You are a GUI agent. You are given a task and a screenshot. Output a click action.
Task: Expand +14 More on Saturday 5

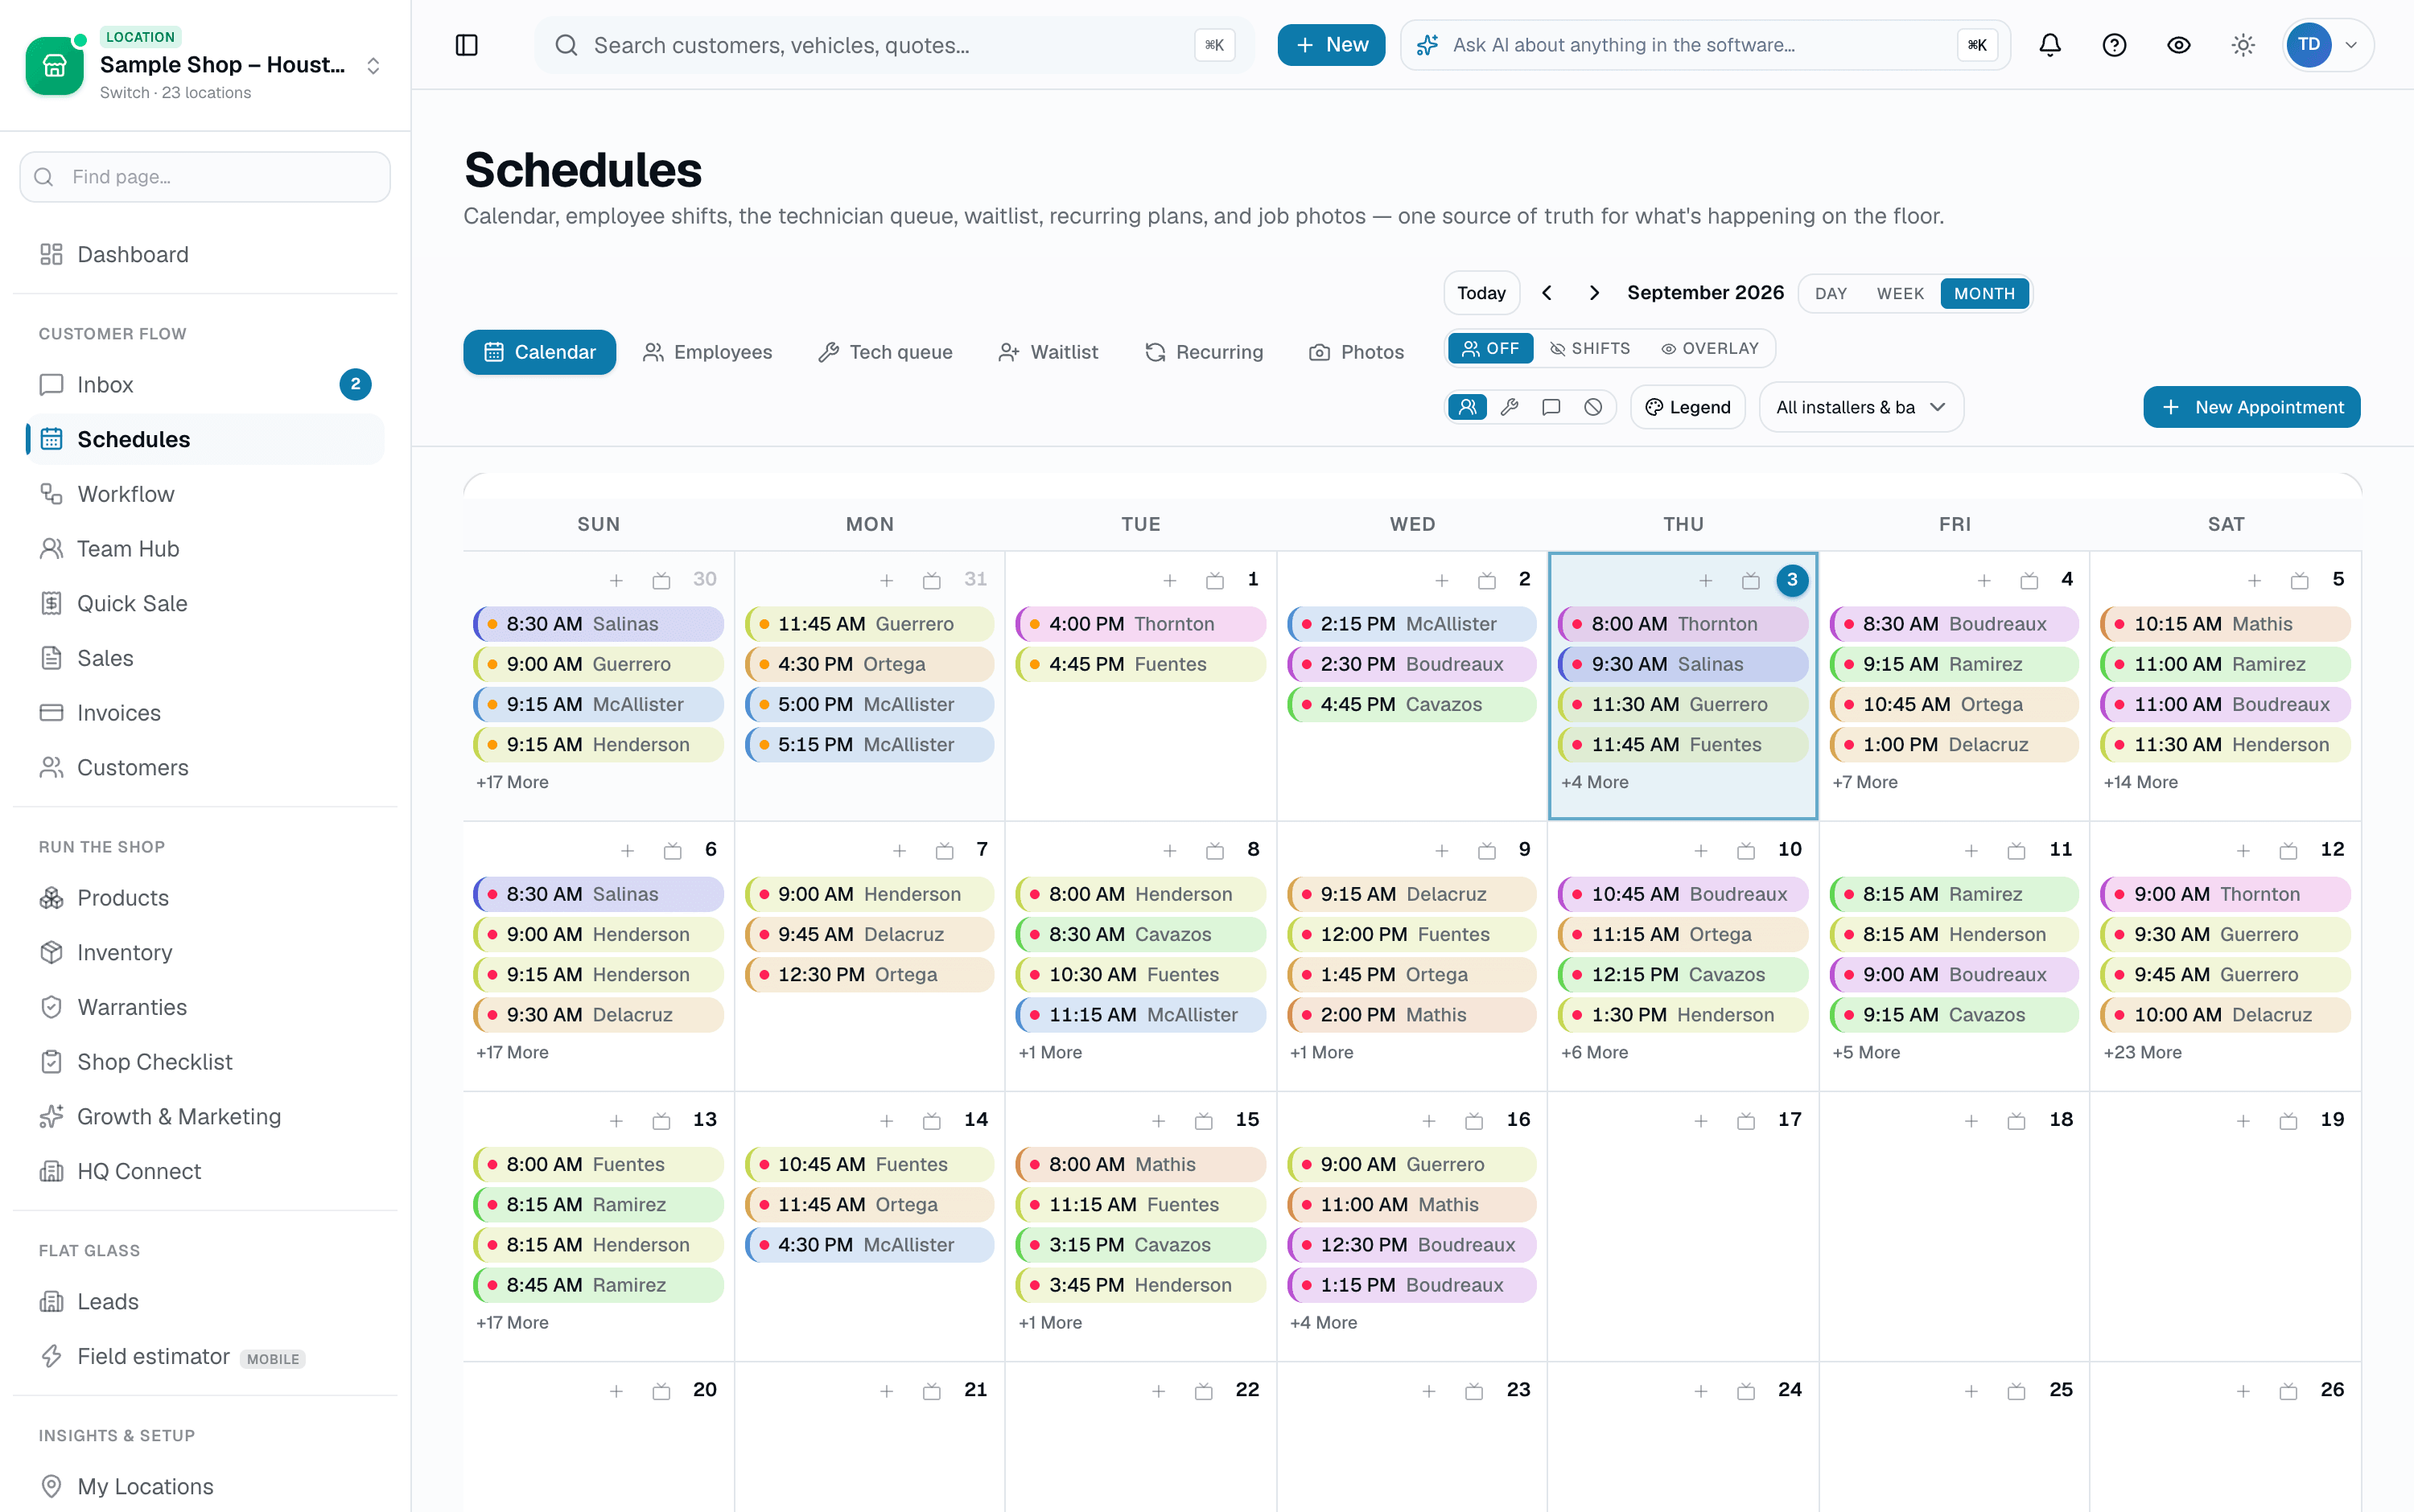click(2141, 782)
